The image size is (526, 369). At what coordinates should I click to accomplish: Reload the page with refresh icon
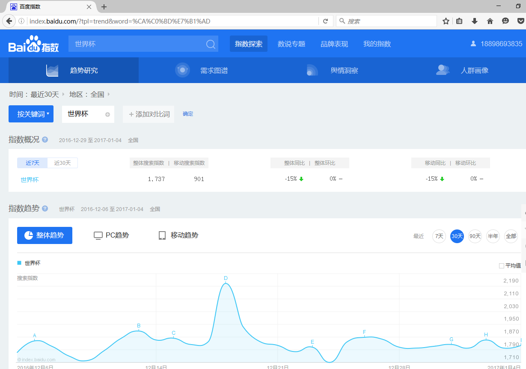(x=325, y=21)
